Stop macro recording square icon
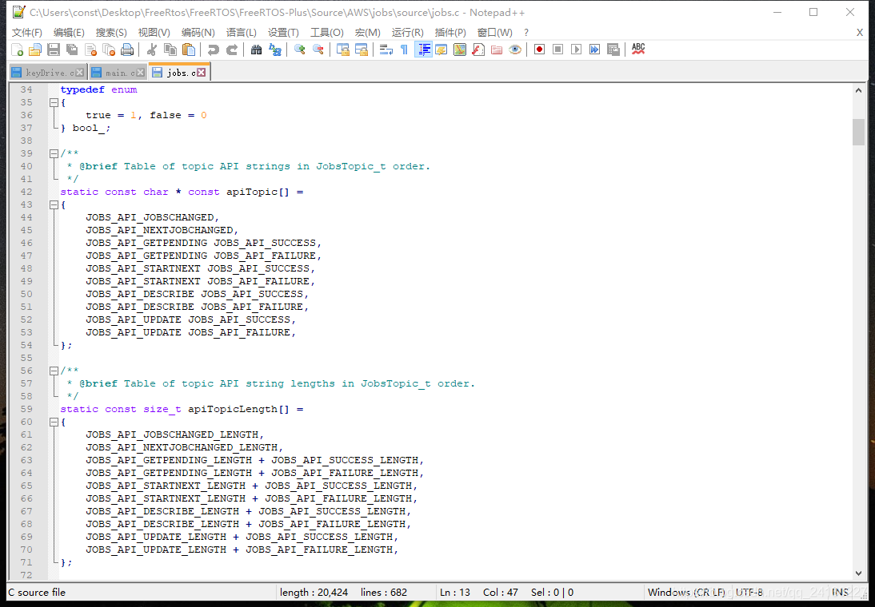The width and height of the screenshot is (875, 607). pyautogui.click(x=557, y=50)
